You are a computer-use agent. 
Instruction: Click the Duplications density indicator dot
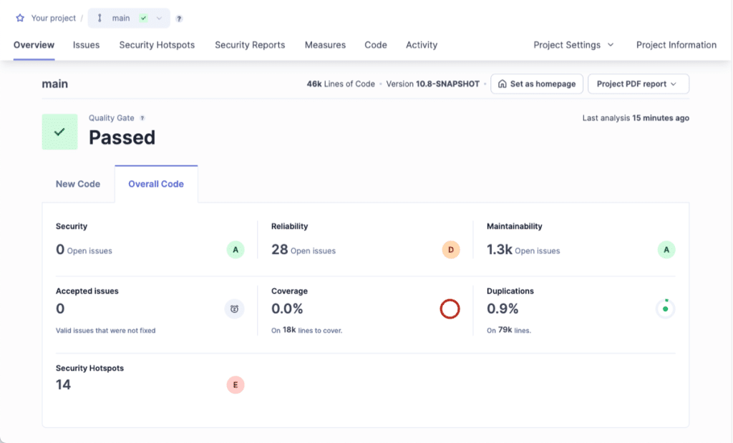click(x=666, y=308)
